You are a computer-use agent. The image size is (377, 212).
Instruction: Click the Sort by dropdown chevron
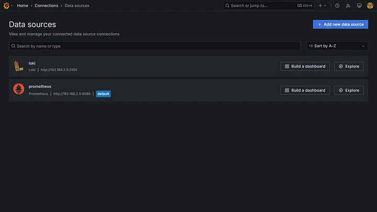[x=363, y=46]
